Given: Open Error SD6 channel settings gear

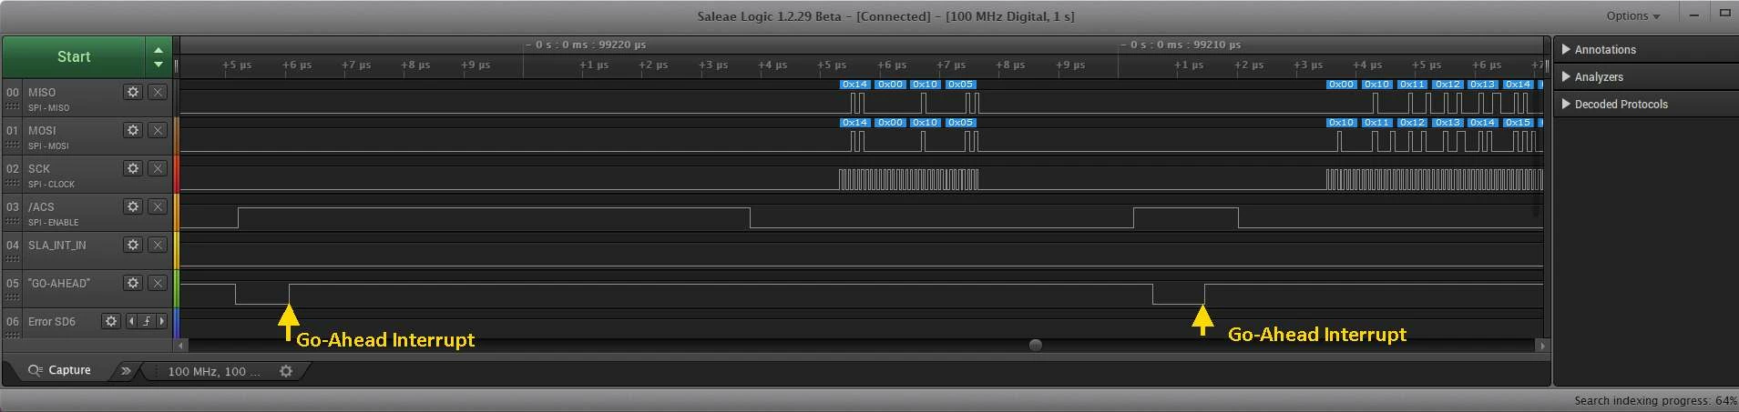Looking at the screenshot, I should click(111, 321).
